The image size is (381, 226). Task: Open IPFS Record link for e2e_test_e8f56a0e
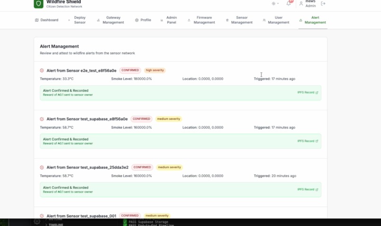(308, 92)
